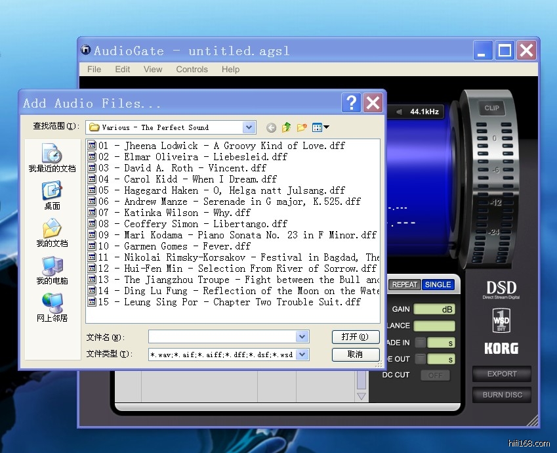557x453 pixels.
Task: Click the dialog's question mark help button
Action: pos(352,102)
